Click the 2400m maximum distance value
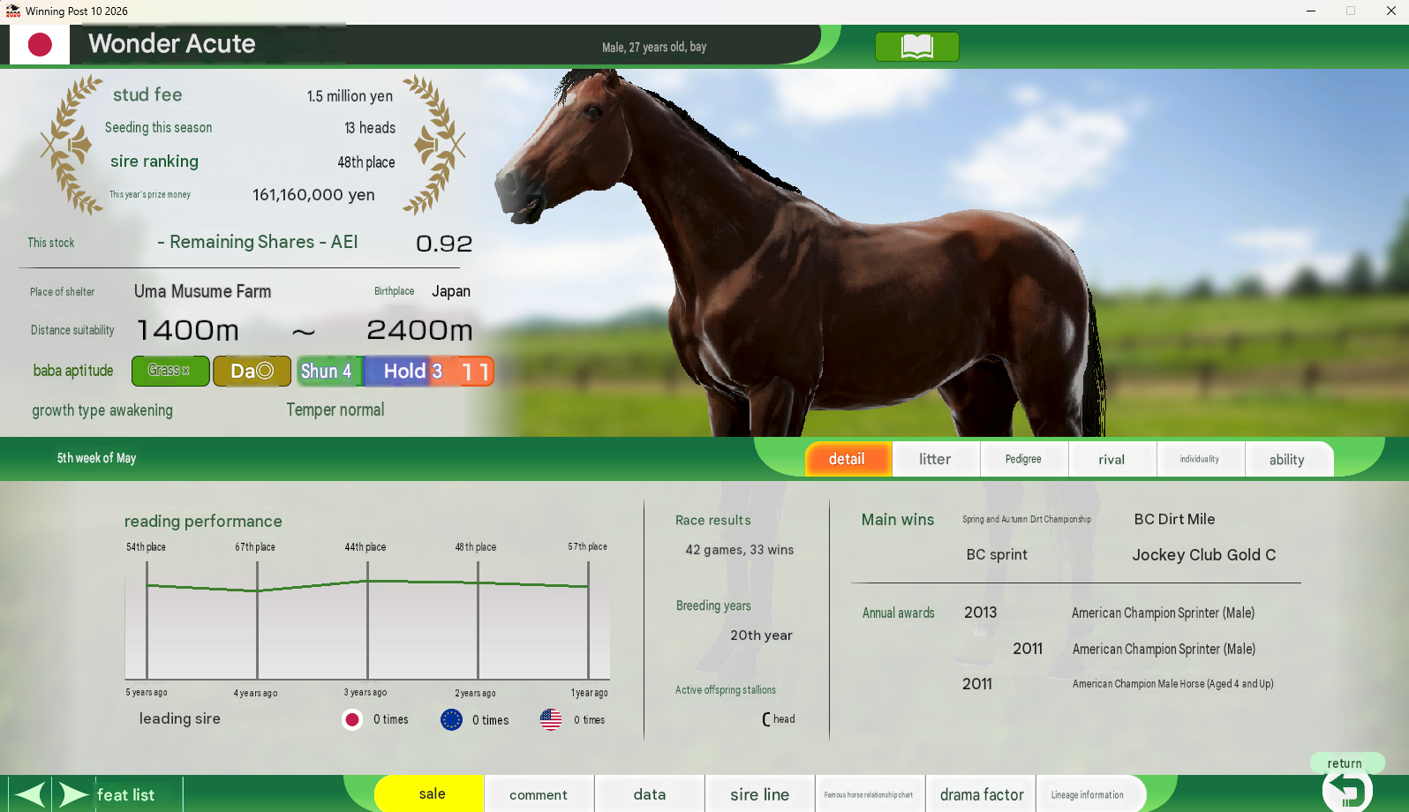Image resolution: width=1409 pixels, height=812 pixels. (x=419, y=330)
